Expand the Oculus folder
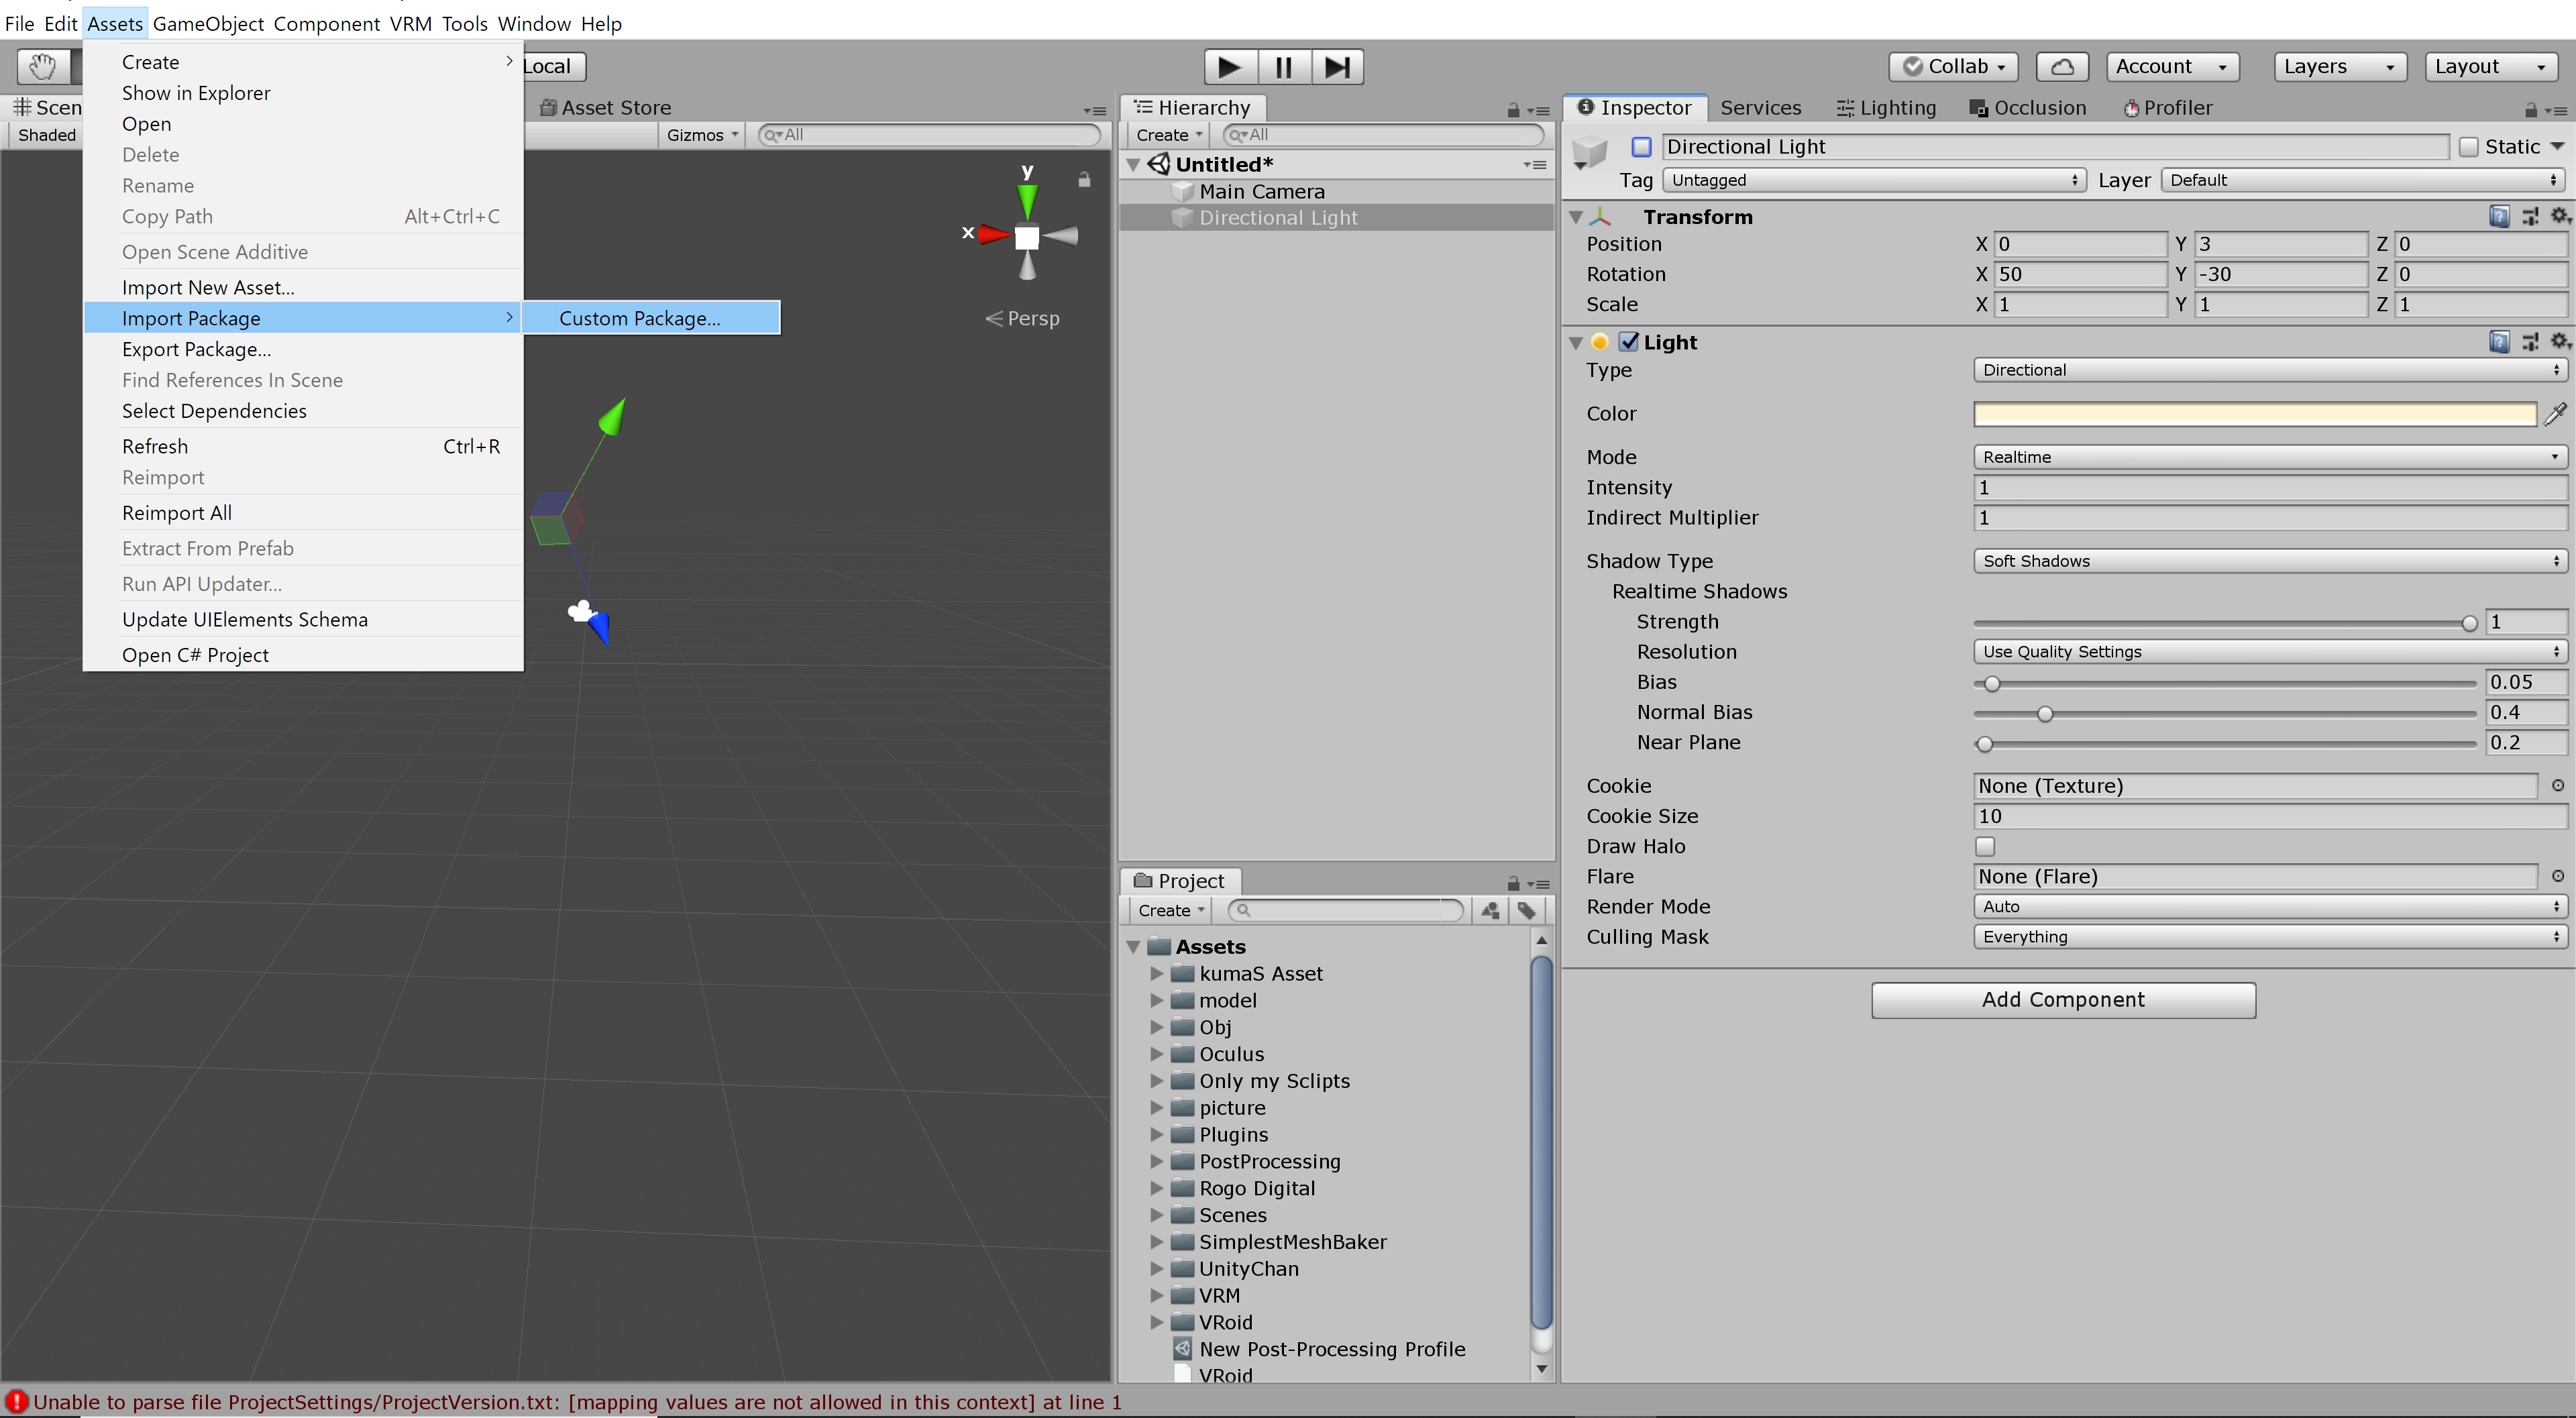The image size is (2576, 1418). [1157, 1054]
